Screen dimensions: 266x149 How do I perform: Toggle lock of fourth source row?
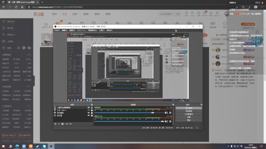pyautogui.click(x=92, y=116)
